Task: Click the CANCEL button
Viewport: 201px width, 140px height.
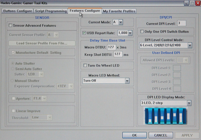Action: point(161,135)
